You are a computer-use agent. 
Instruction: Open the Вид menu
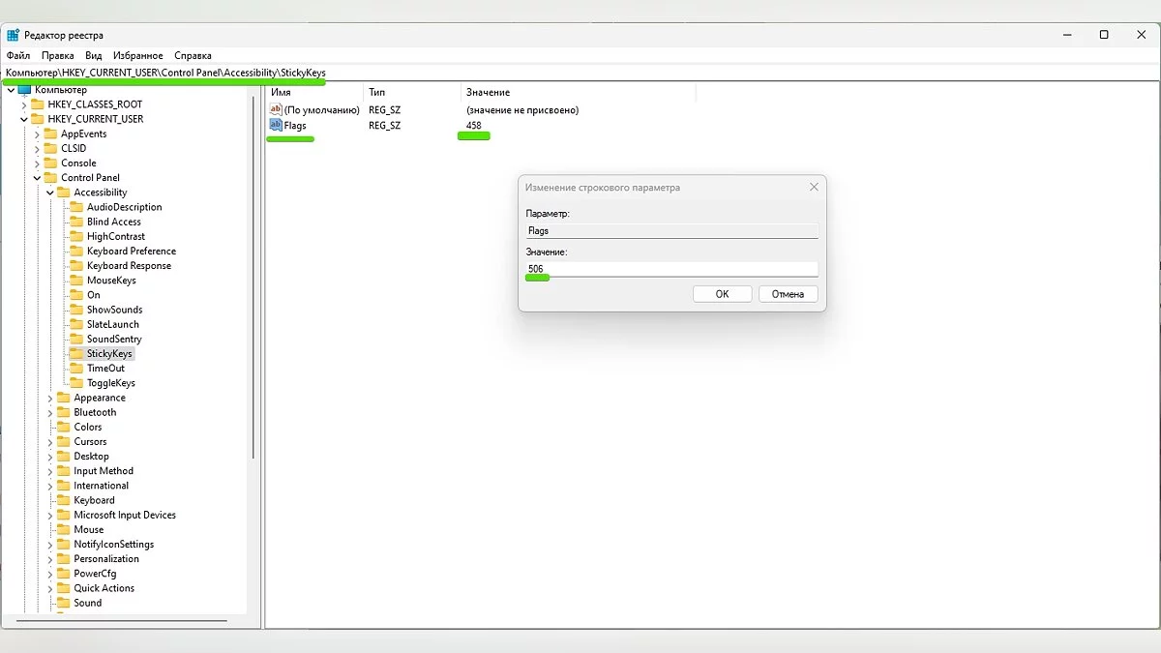click(x=94, y=55)
